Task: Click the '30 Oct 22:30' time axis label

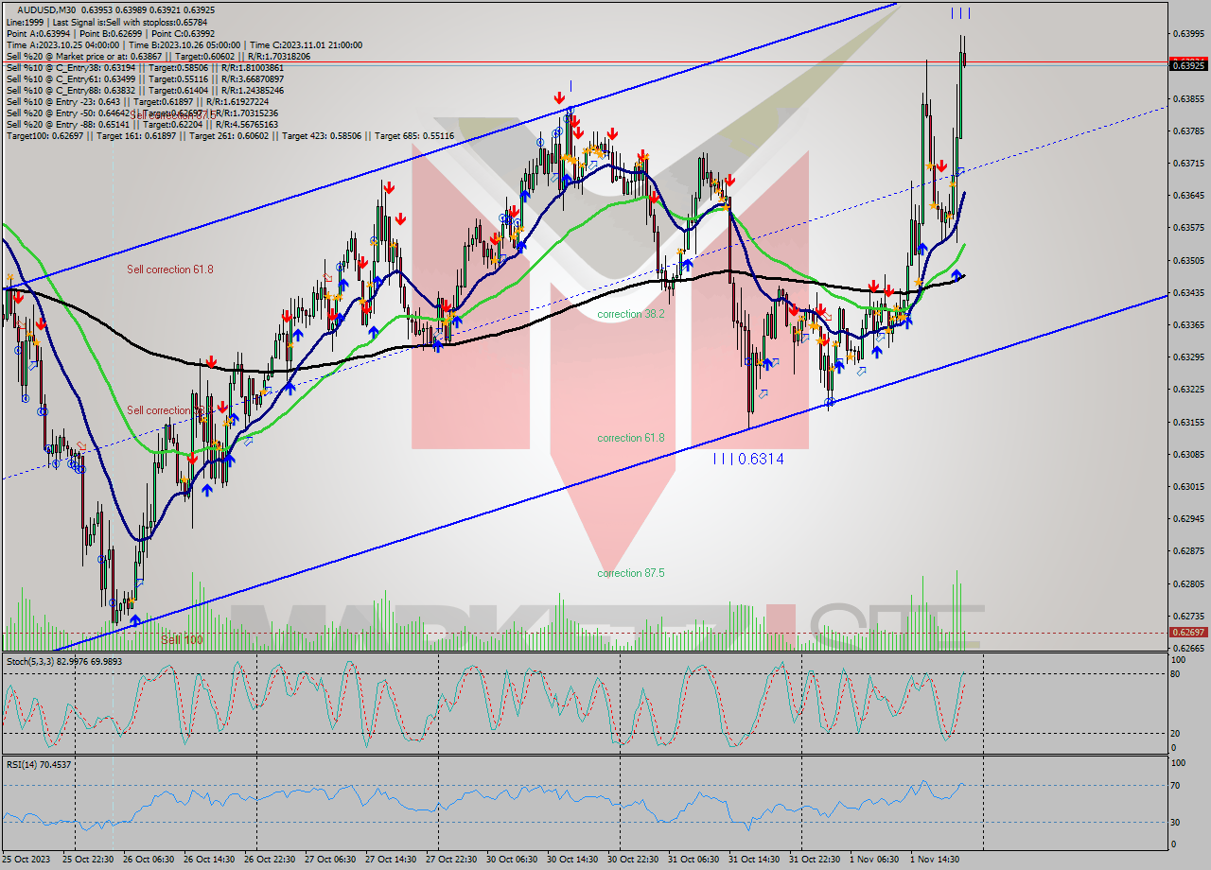Action: [x=633, y=859]
